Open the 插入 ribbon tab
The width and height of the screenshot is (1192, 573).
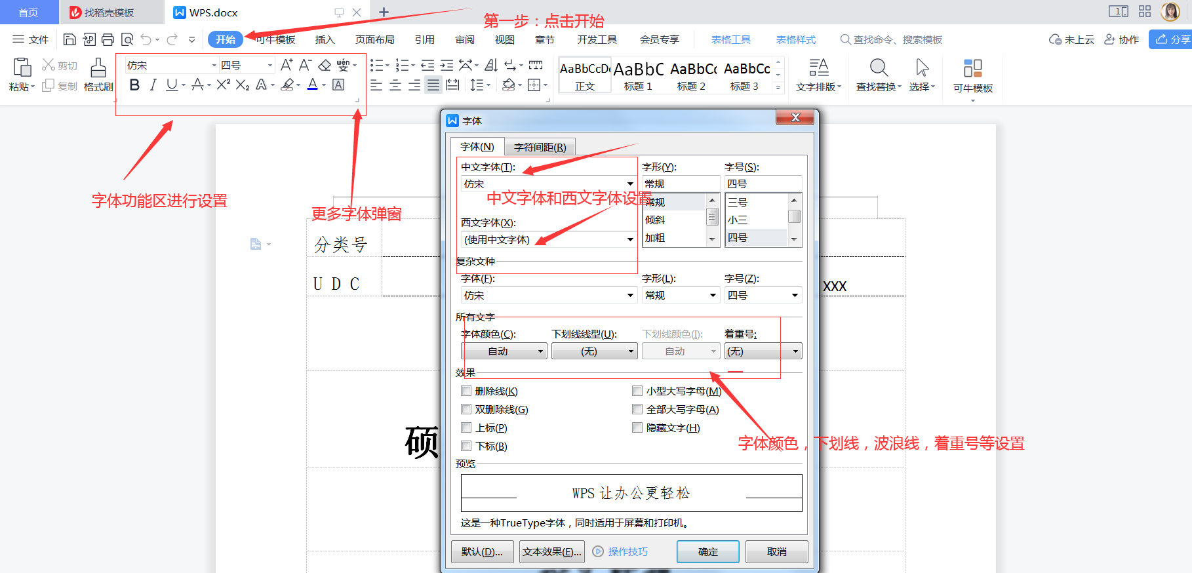[325, 39]
